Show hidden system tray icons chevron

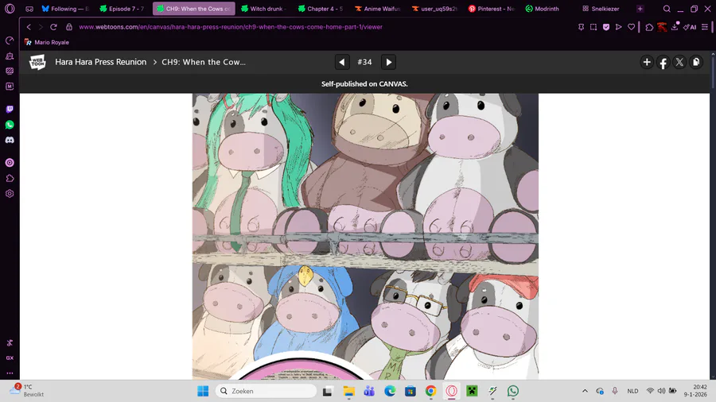coord(585,391)
